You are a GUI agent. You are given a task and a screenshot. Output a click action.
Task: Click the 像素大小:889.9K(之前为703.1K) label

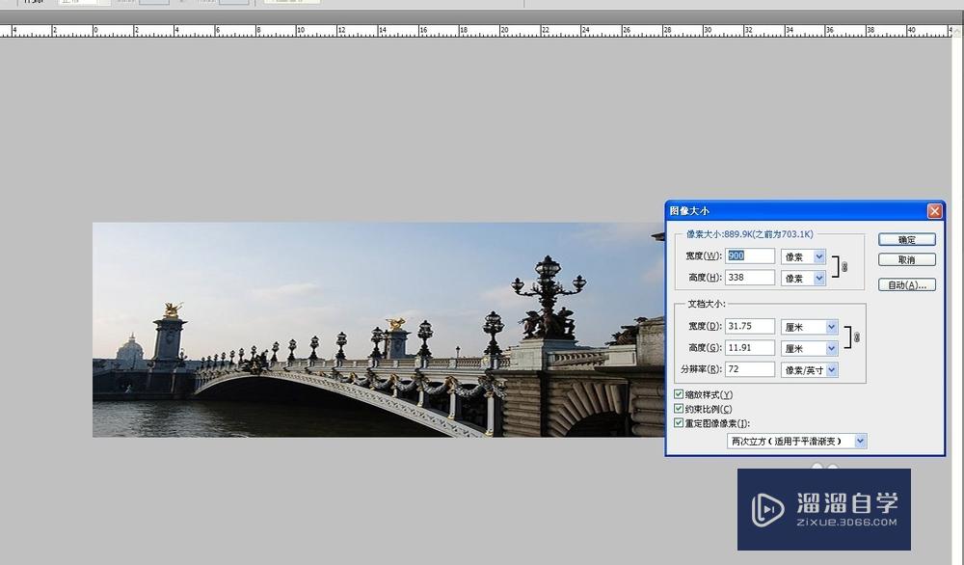coord(749,234)
